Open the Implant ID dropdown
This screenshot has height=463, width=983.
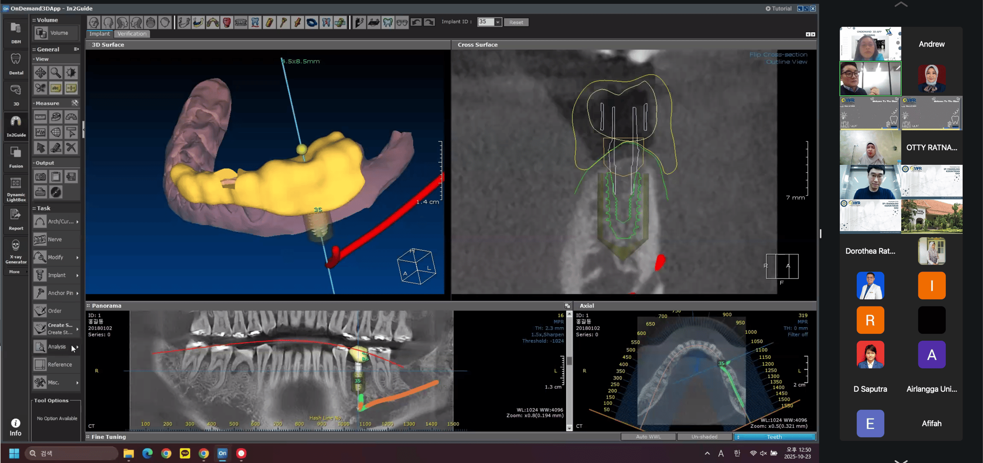498,22
